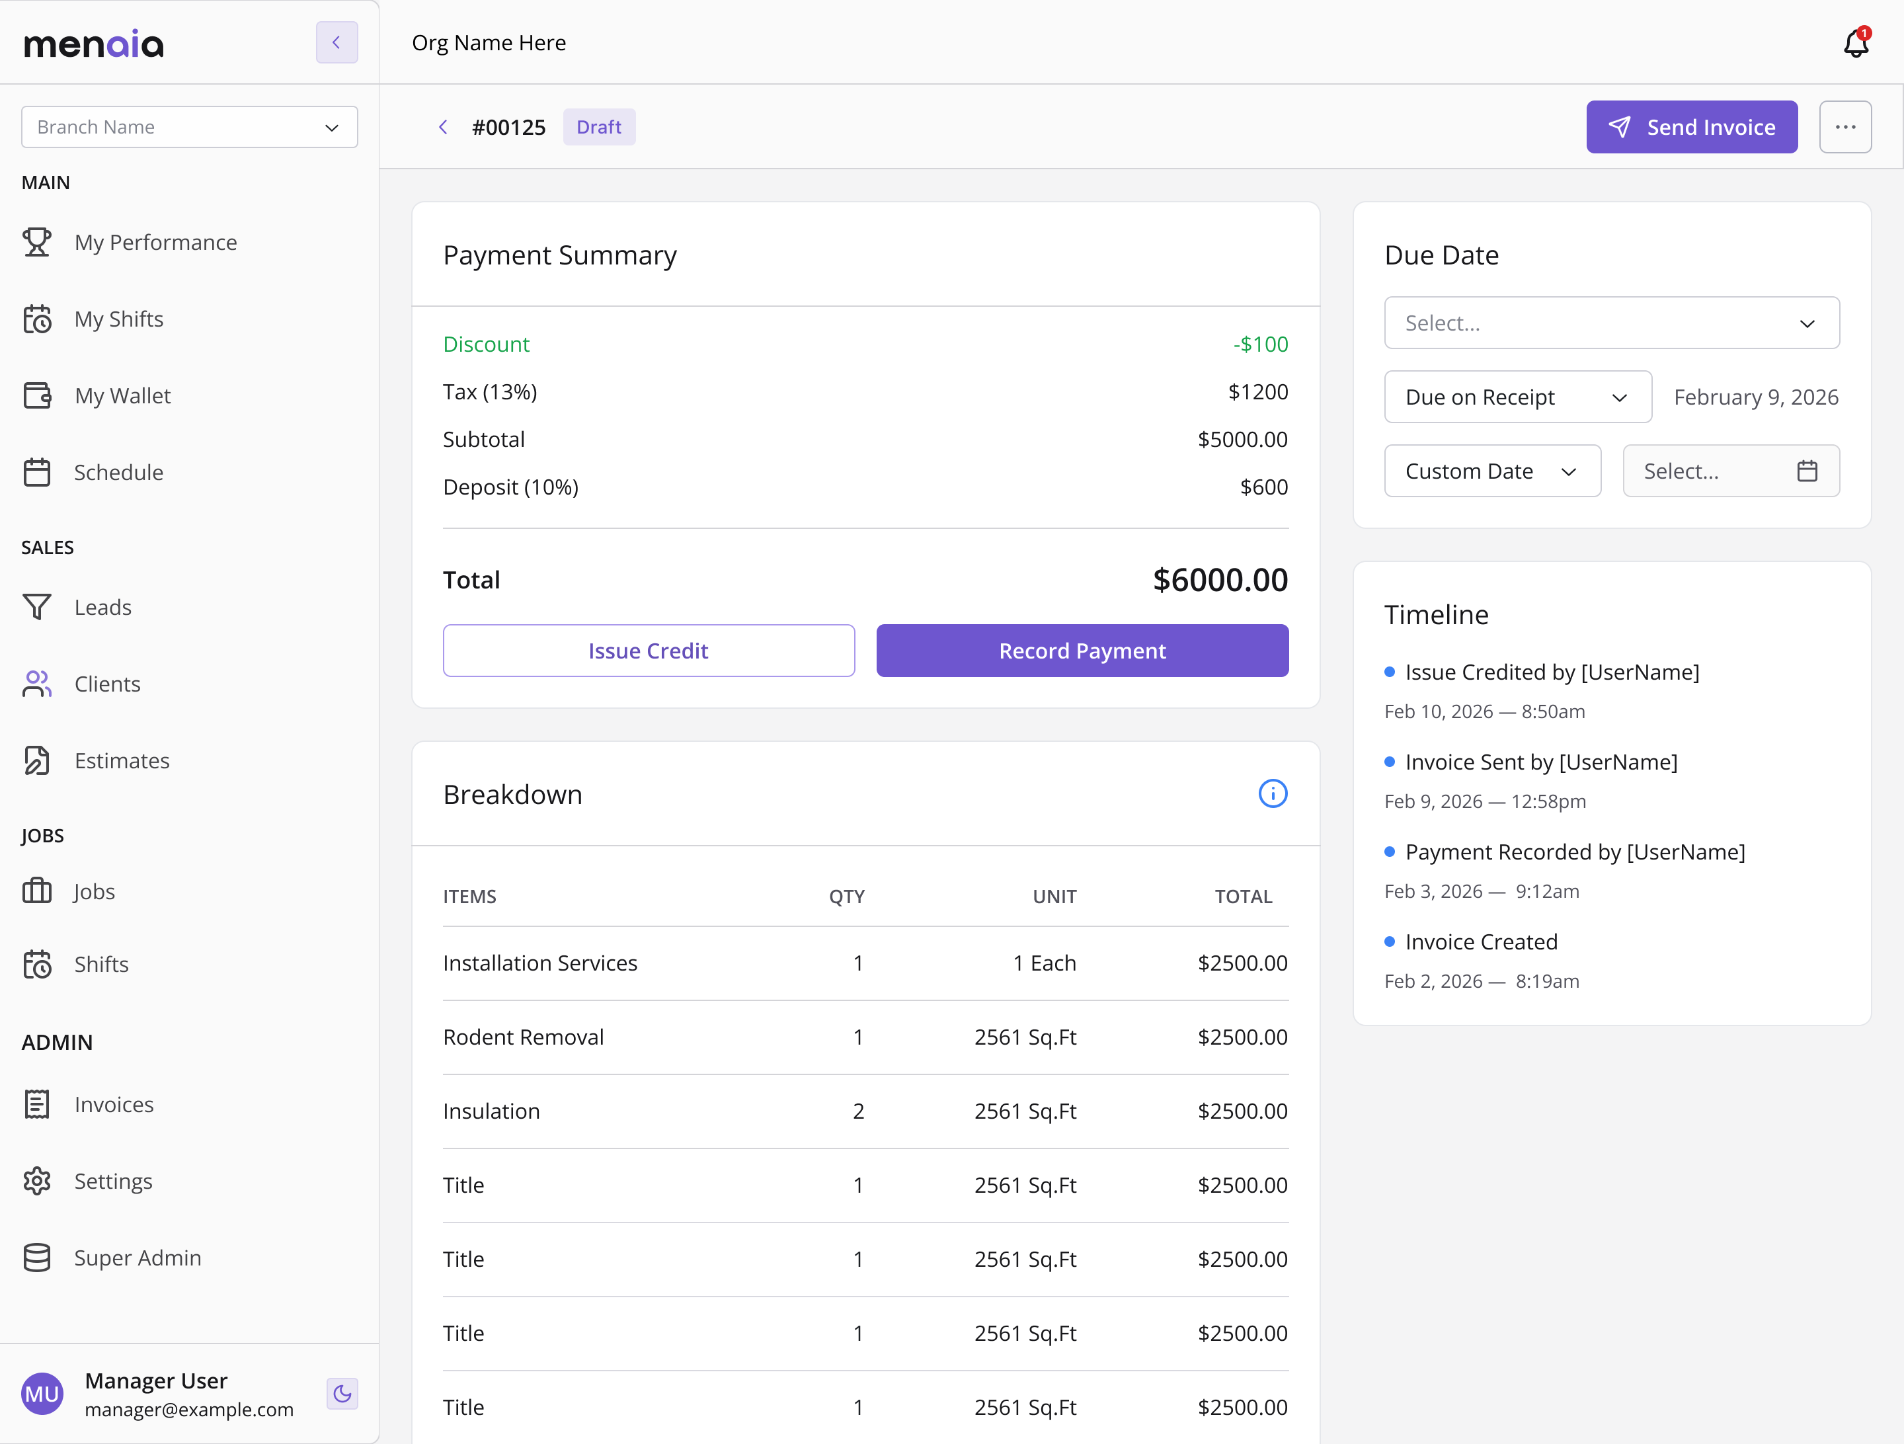This screenshot has height=1444, width=1904.
Task: Go back using arrow beside #00125
Action: tap(444, 128)
